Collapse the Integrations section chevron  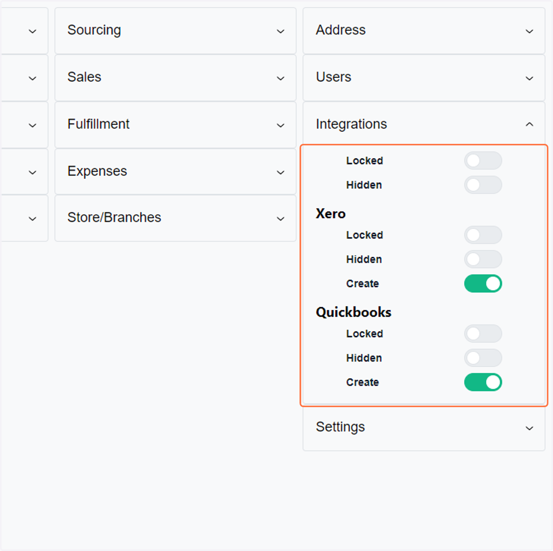click(529, 124)
